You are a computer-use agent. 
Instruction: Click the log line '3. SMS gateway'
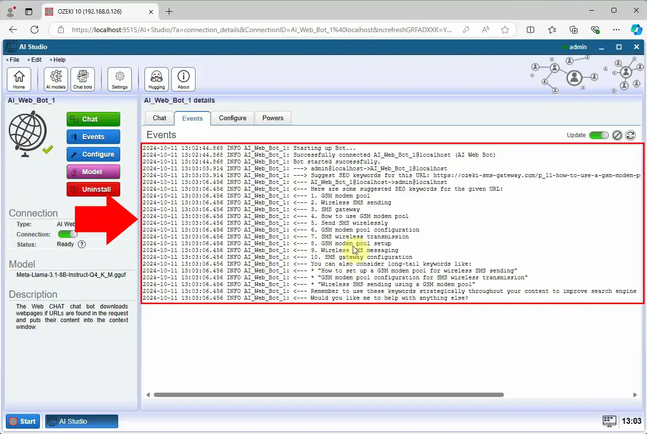251,209
